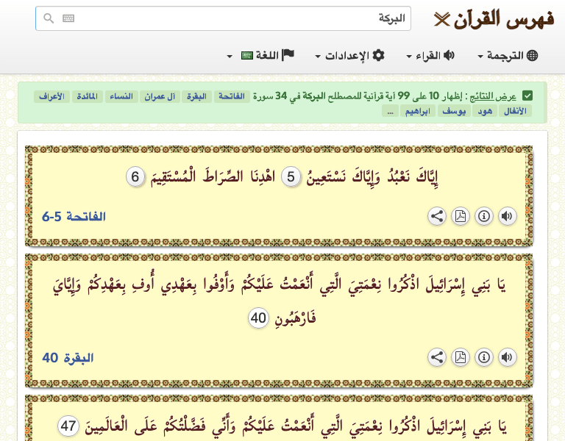Open the الفاتحة 5-6 reference link
The height and width of the screenshot is (441, 565).
pos(74,216)
